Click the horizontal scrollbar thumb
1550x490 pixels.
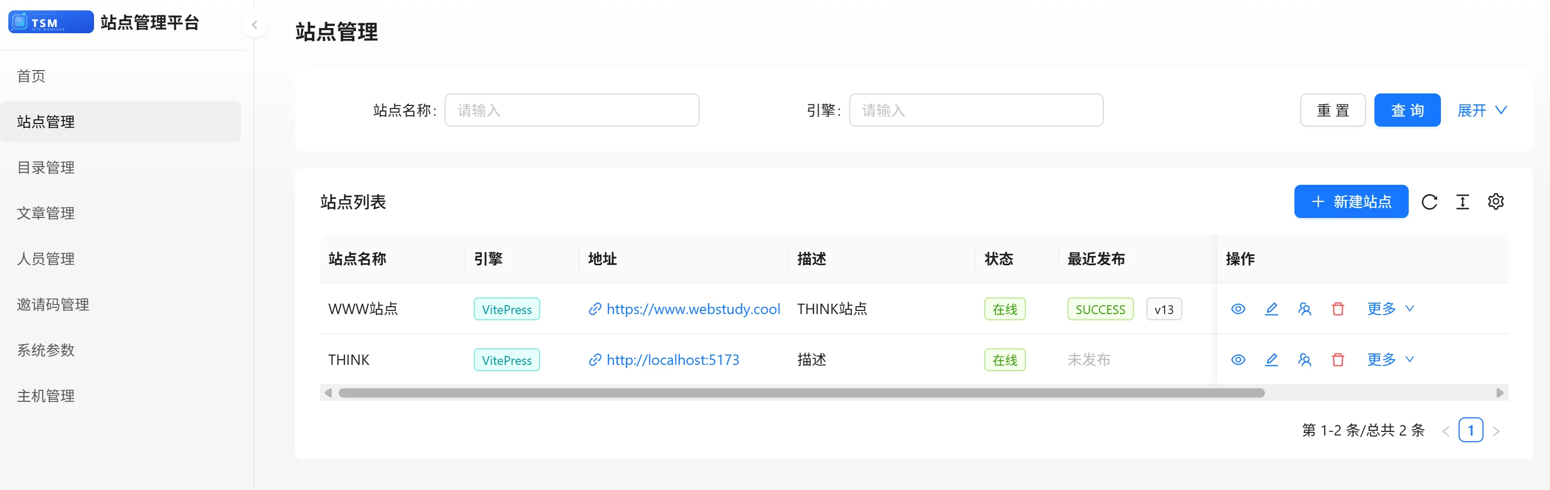pos(801,392)
